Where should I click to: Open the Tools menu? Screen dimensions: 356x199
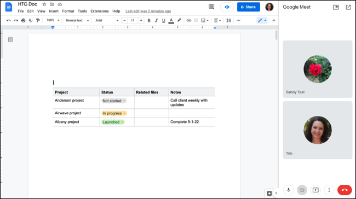(x=82, y=11)
